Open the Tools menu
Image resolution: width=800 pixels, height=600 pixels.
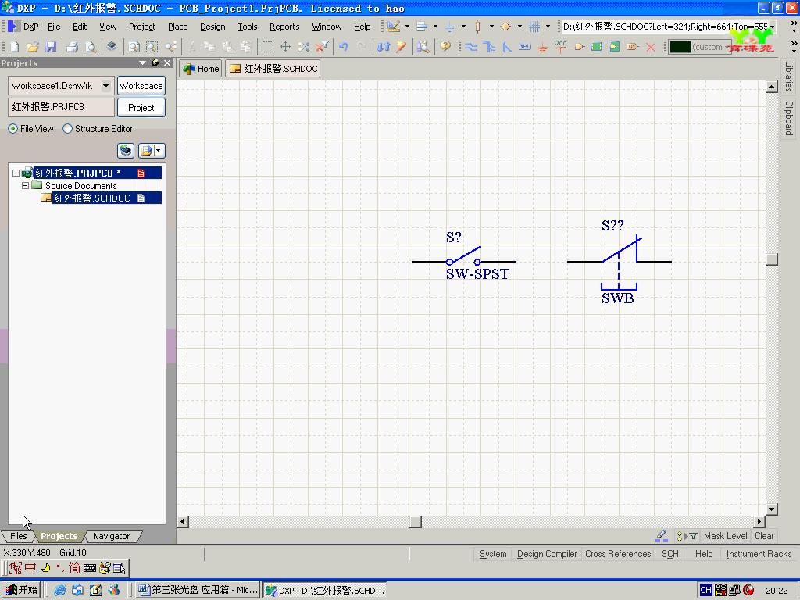click(x=248, y=27)
